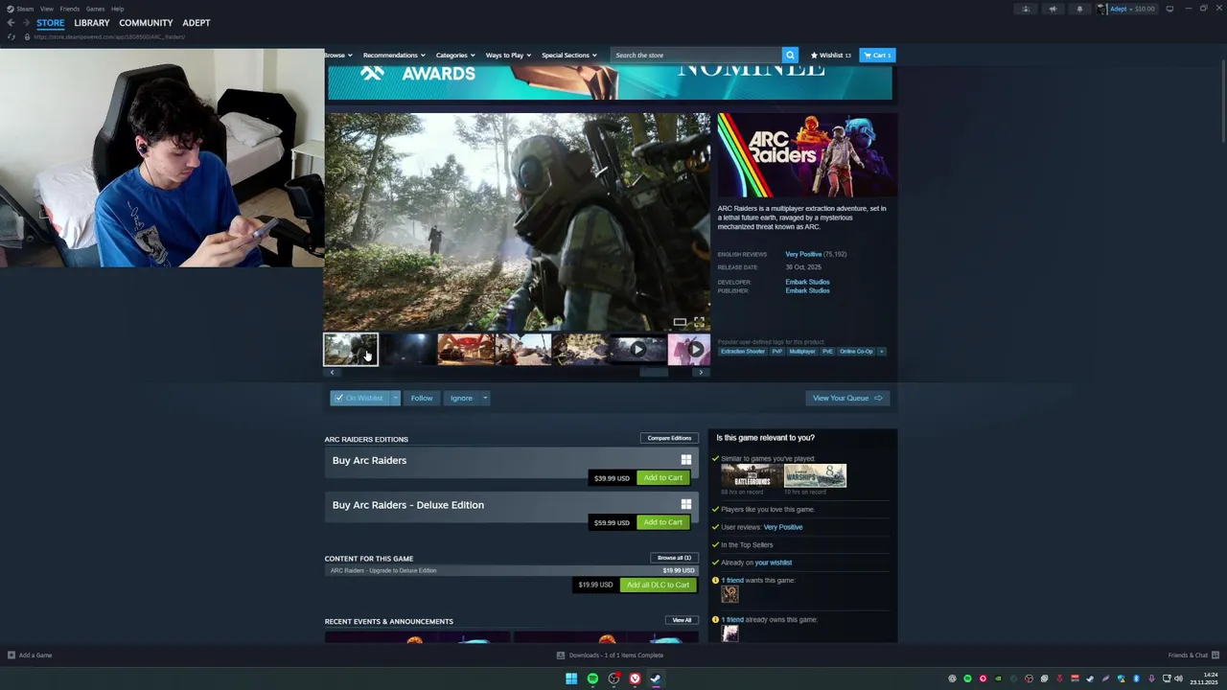Expand the Ignore dropdown arrow

485,398
